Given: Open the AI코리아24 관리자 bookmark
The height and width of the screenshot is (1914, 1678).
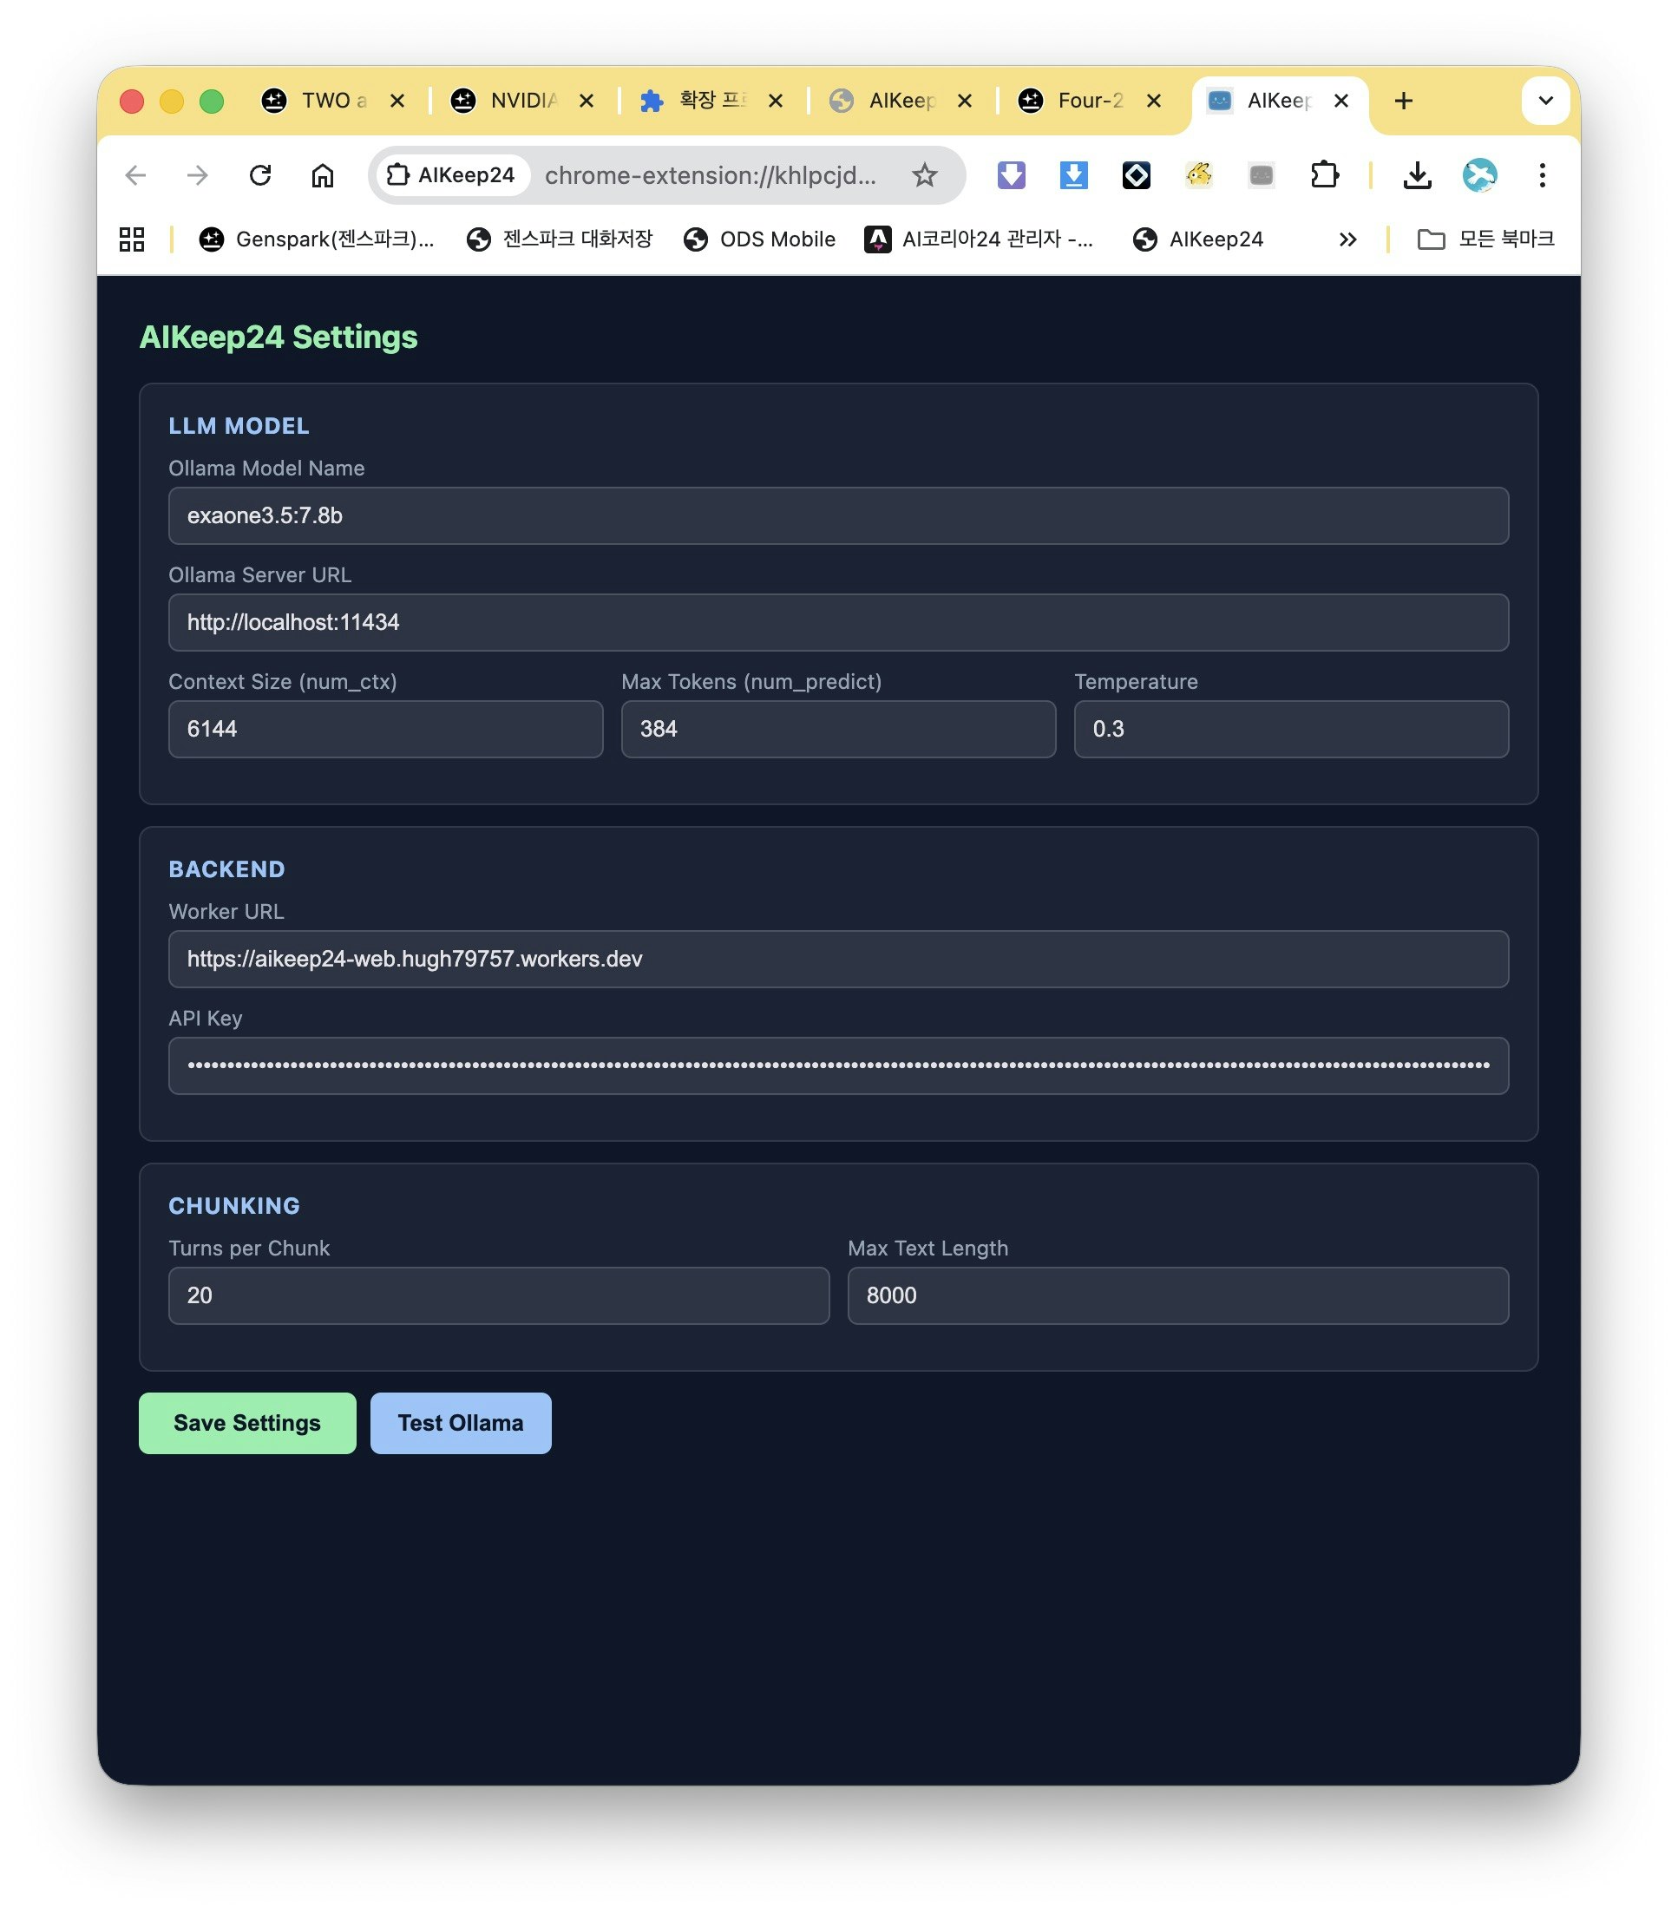Looking at the screenshot, I should point(979,239).
